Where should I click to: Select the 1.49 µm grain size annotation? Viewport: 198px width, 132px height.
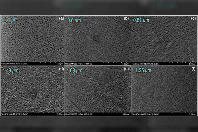point(10,71)
